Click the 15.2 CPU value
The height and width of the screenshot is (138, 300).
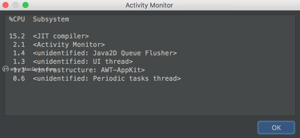17,36
